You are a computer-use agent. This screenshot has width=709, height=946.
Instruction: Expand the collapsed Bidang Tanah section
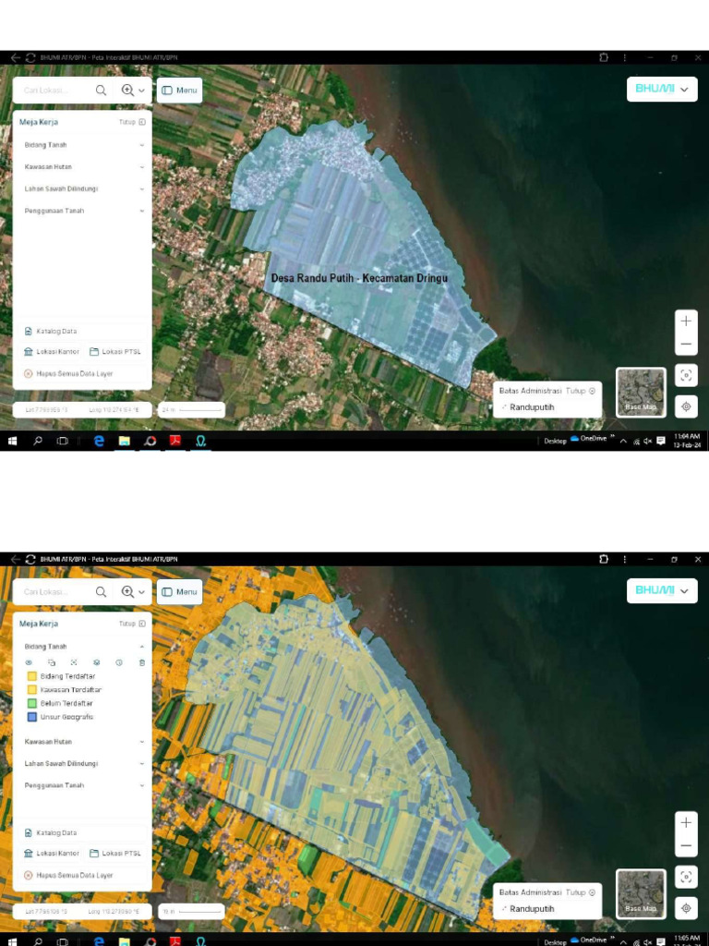click(141, 145)
